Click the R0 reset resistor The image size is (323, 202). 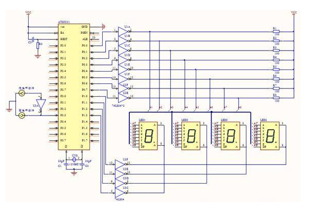click(x=38, y=46)
